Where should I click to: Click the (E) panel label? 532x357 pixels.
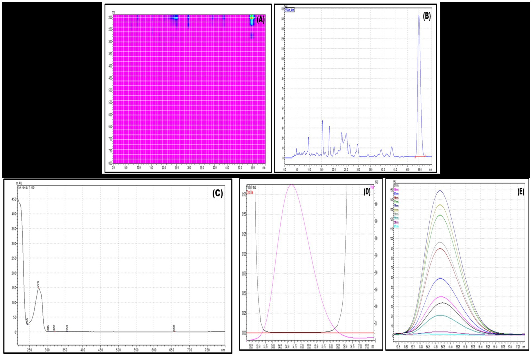coord(521,192)
